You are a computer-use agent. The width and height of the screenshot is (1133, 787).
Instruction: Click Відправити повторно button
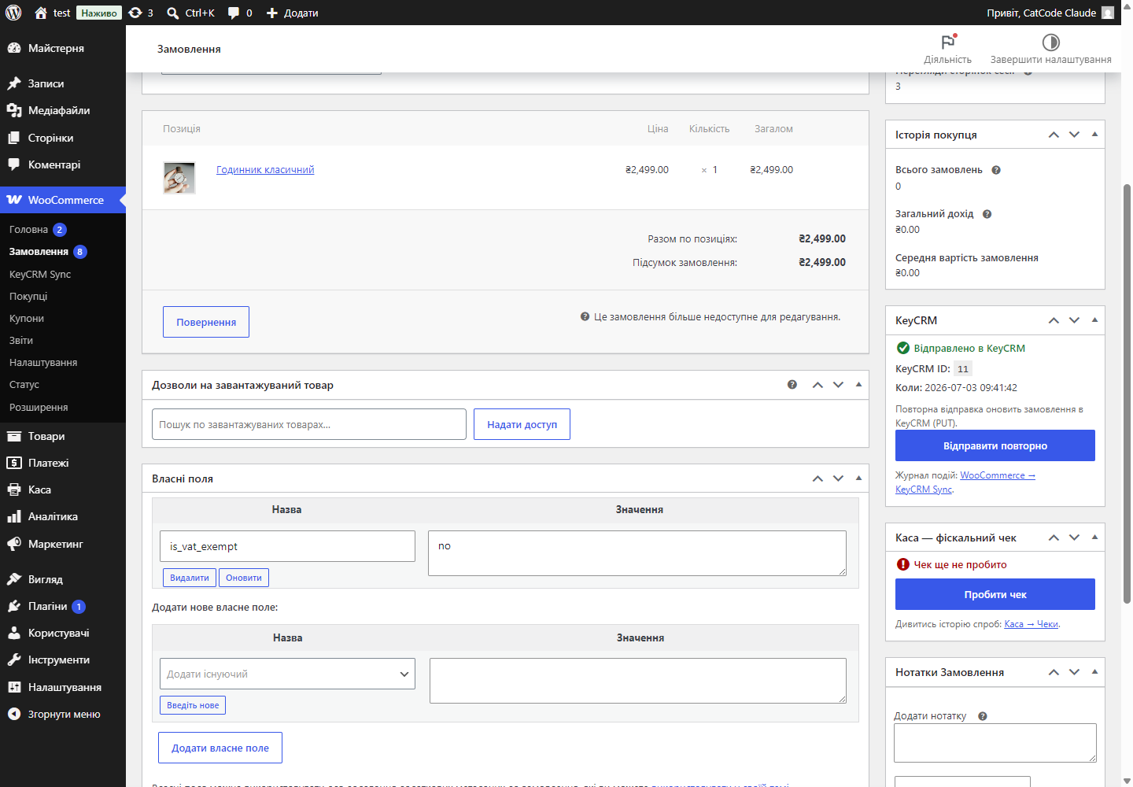(995, 445)
